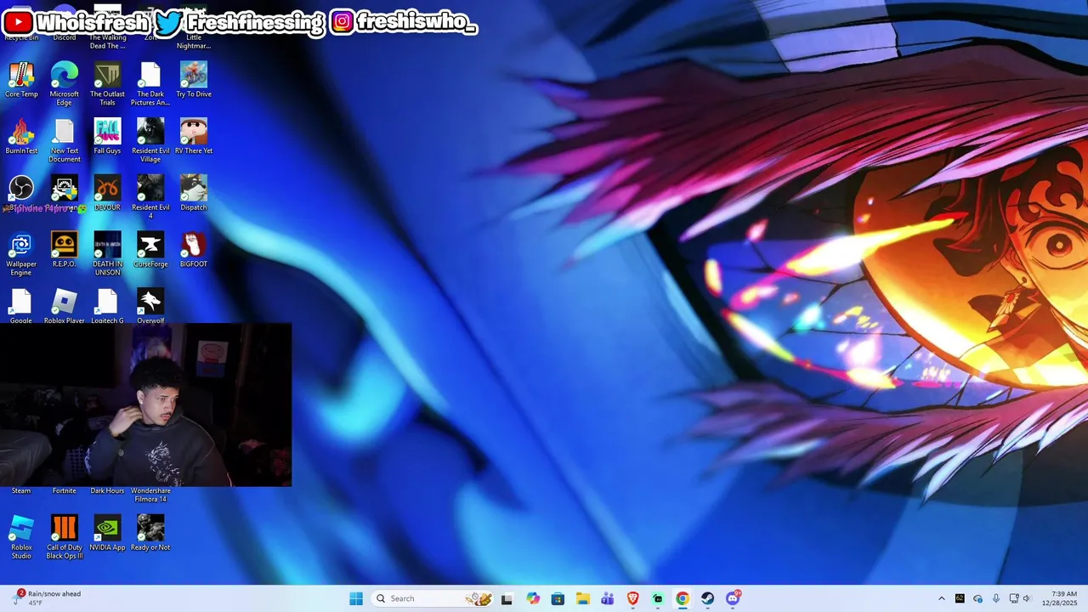Screen dimensions: 1088x612
Task: Open the Rain/snow ahead weather widget
Action: click(x=48, y=598)
